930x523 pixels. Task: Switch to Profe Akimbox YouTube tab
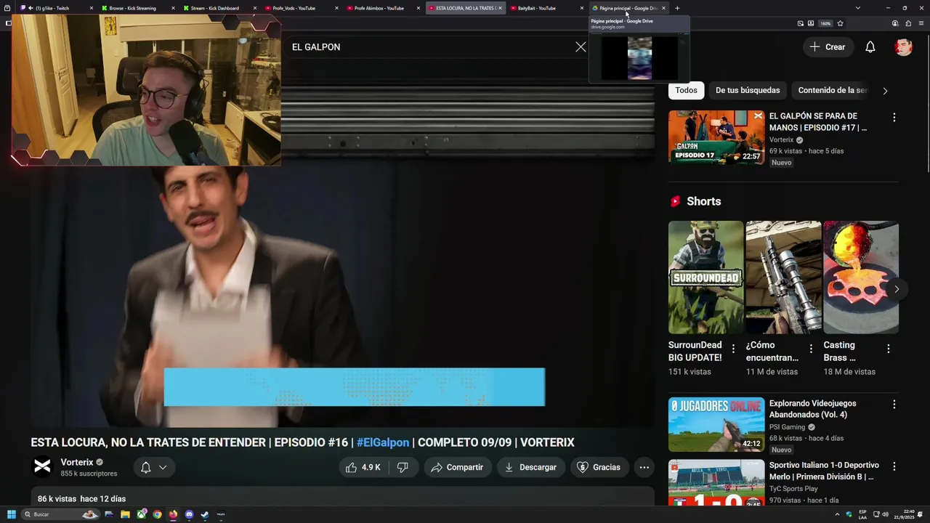coord(384,8)
